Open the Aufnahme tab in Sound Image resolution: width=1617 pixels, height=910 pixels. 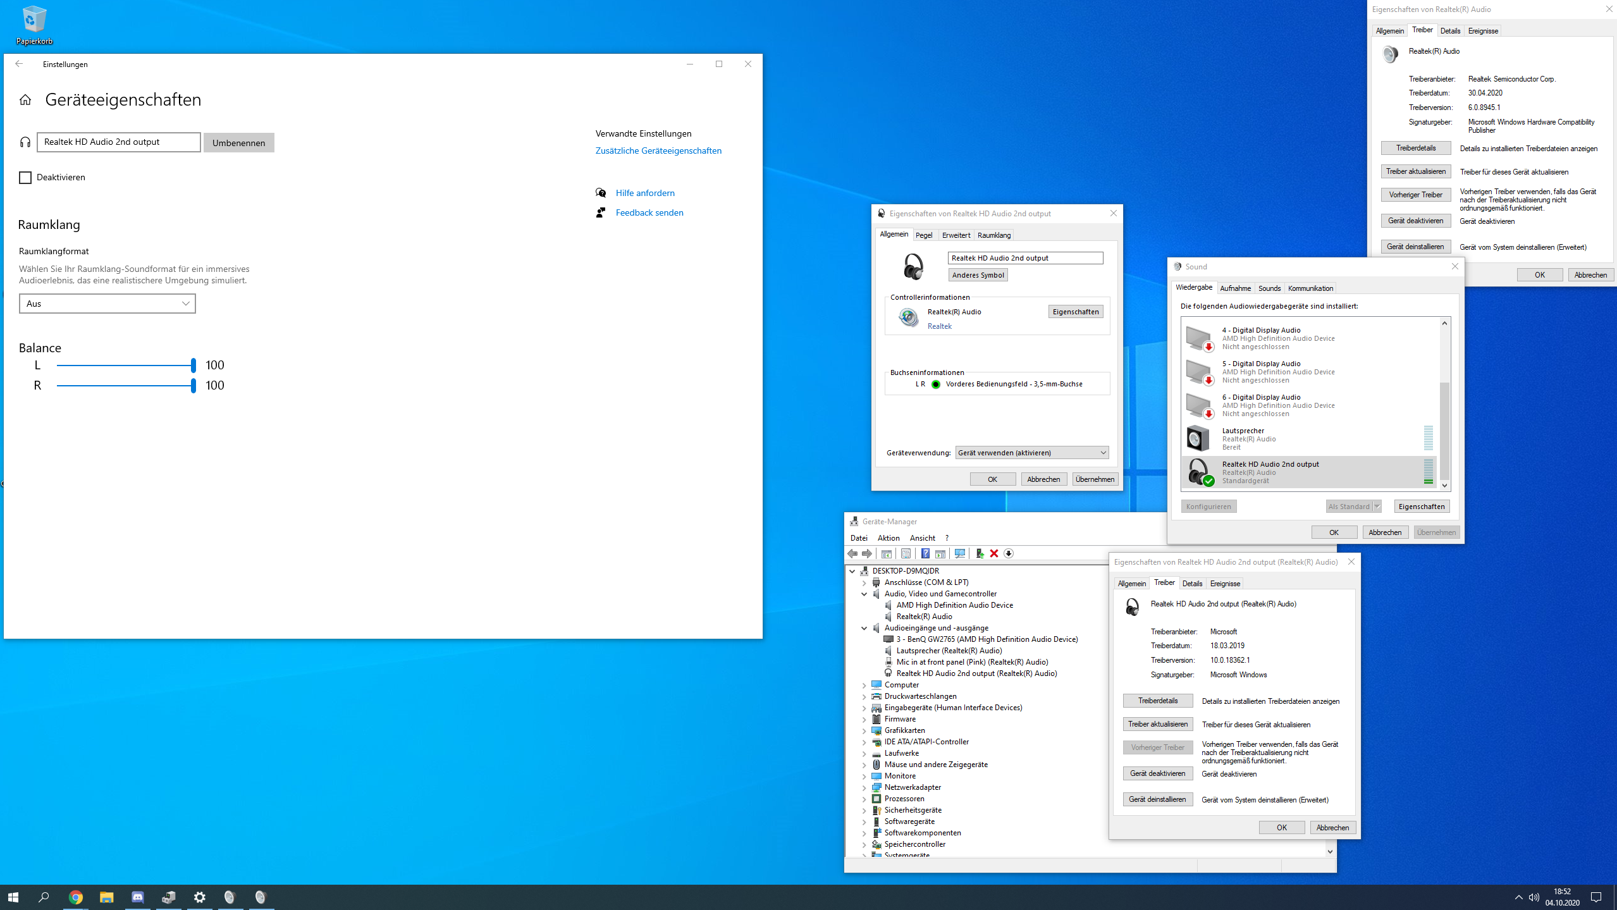[1234, 288]
